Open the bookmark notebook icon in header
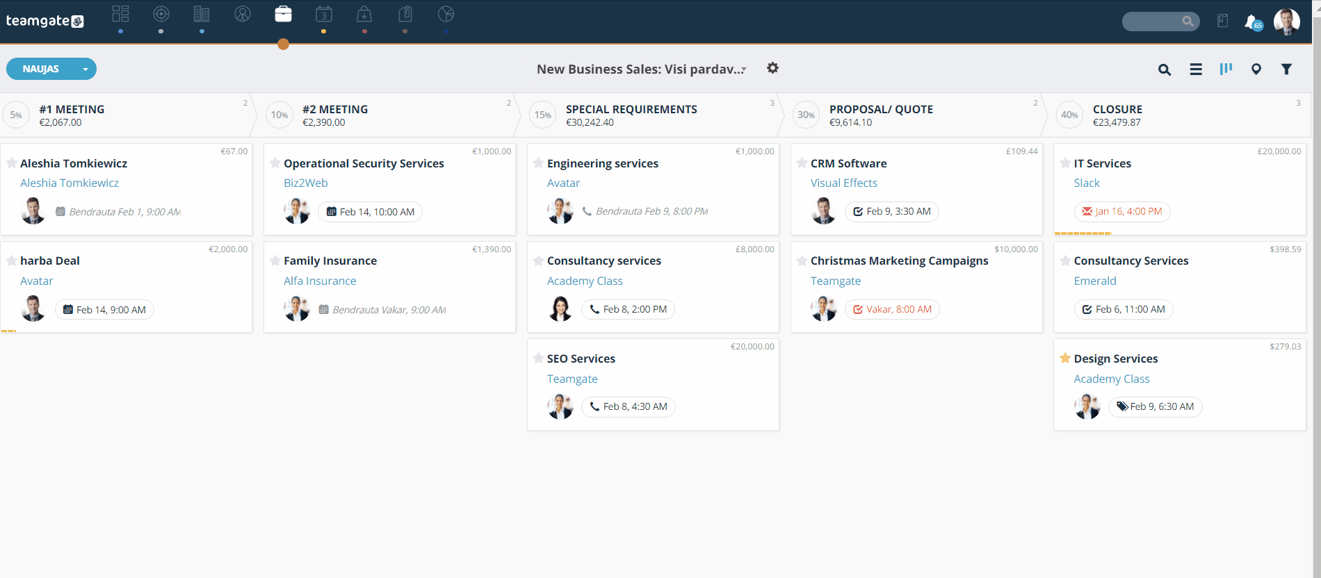The width and height of the screenshot is (1321, 578). 1222,22
